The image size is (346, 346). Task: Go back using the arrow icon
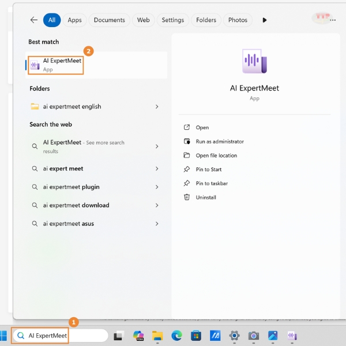click(34, 20)
